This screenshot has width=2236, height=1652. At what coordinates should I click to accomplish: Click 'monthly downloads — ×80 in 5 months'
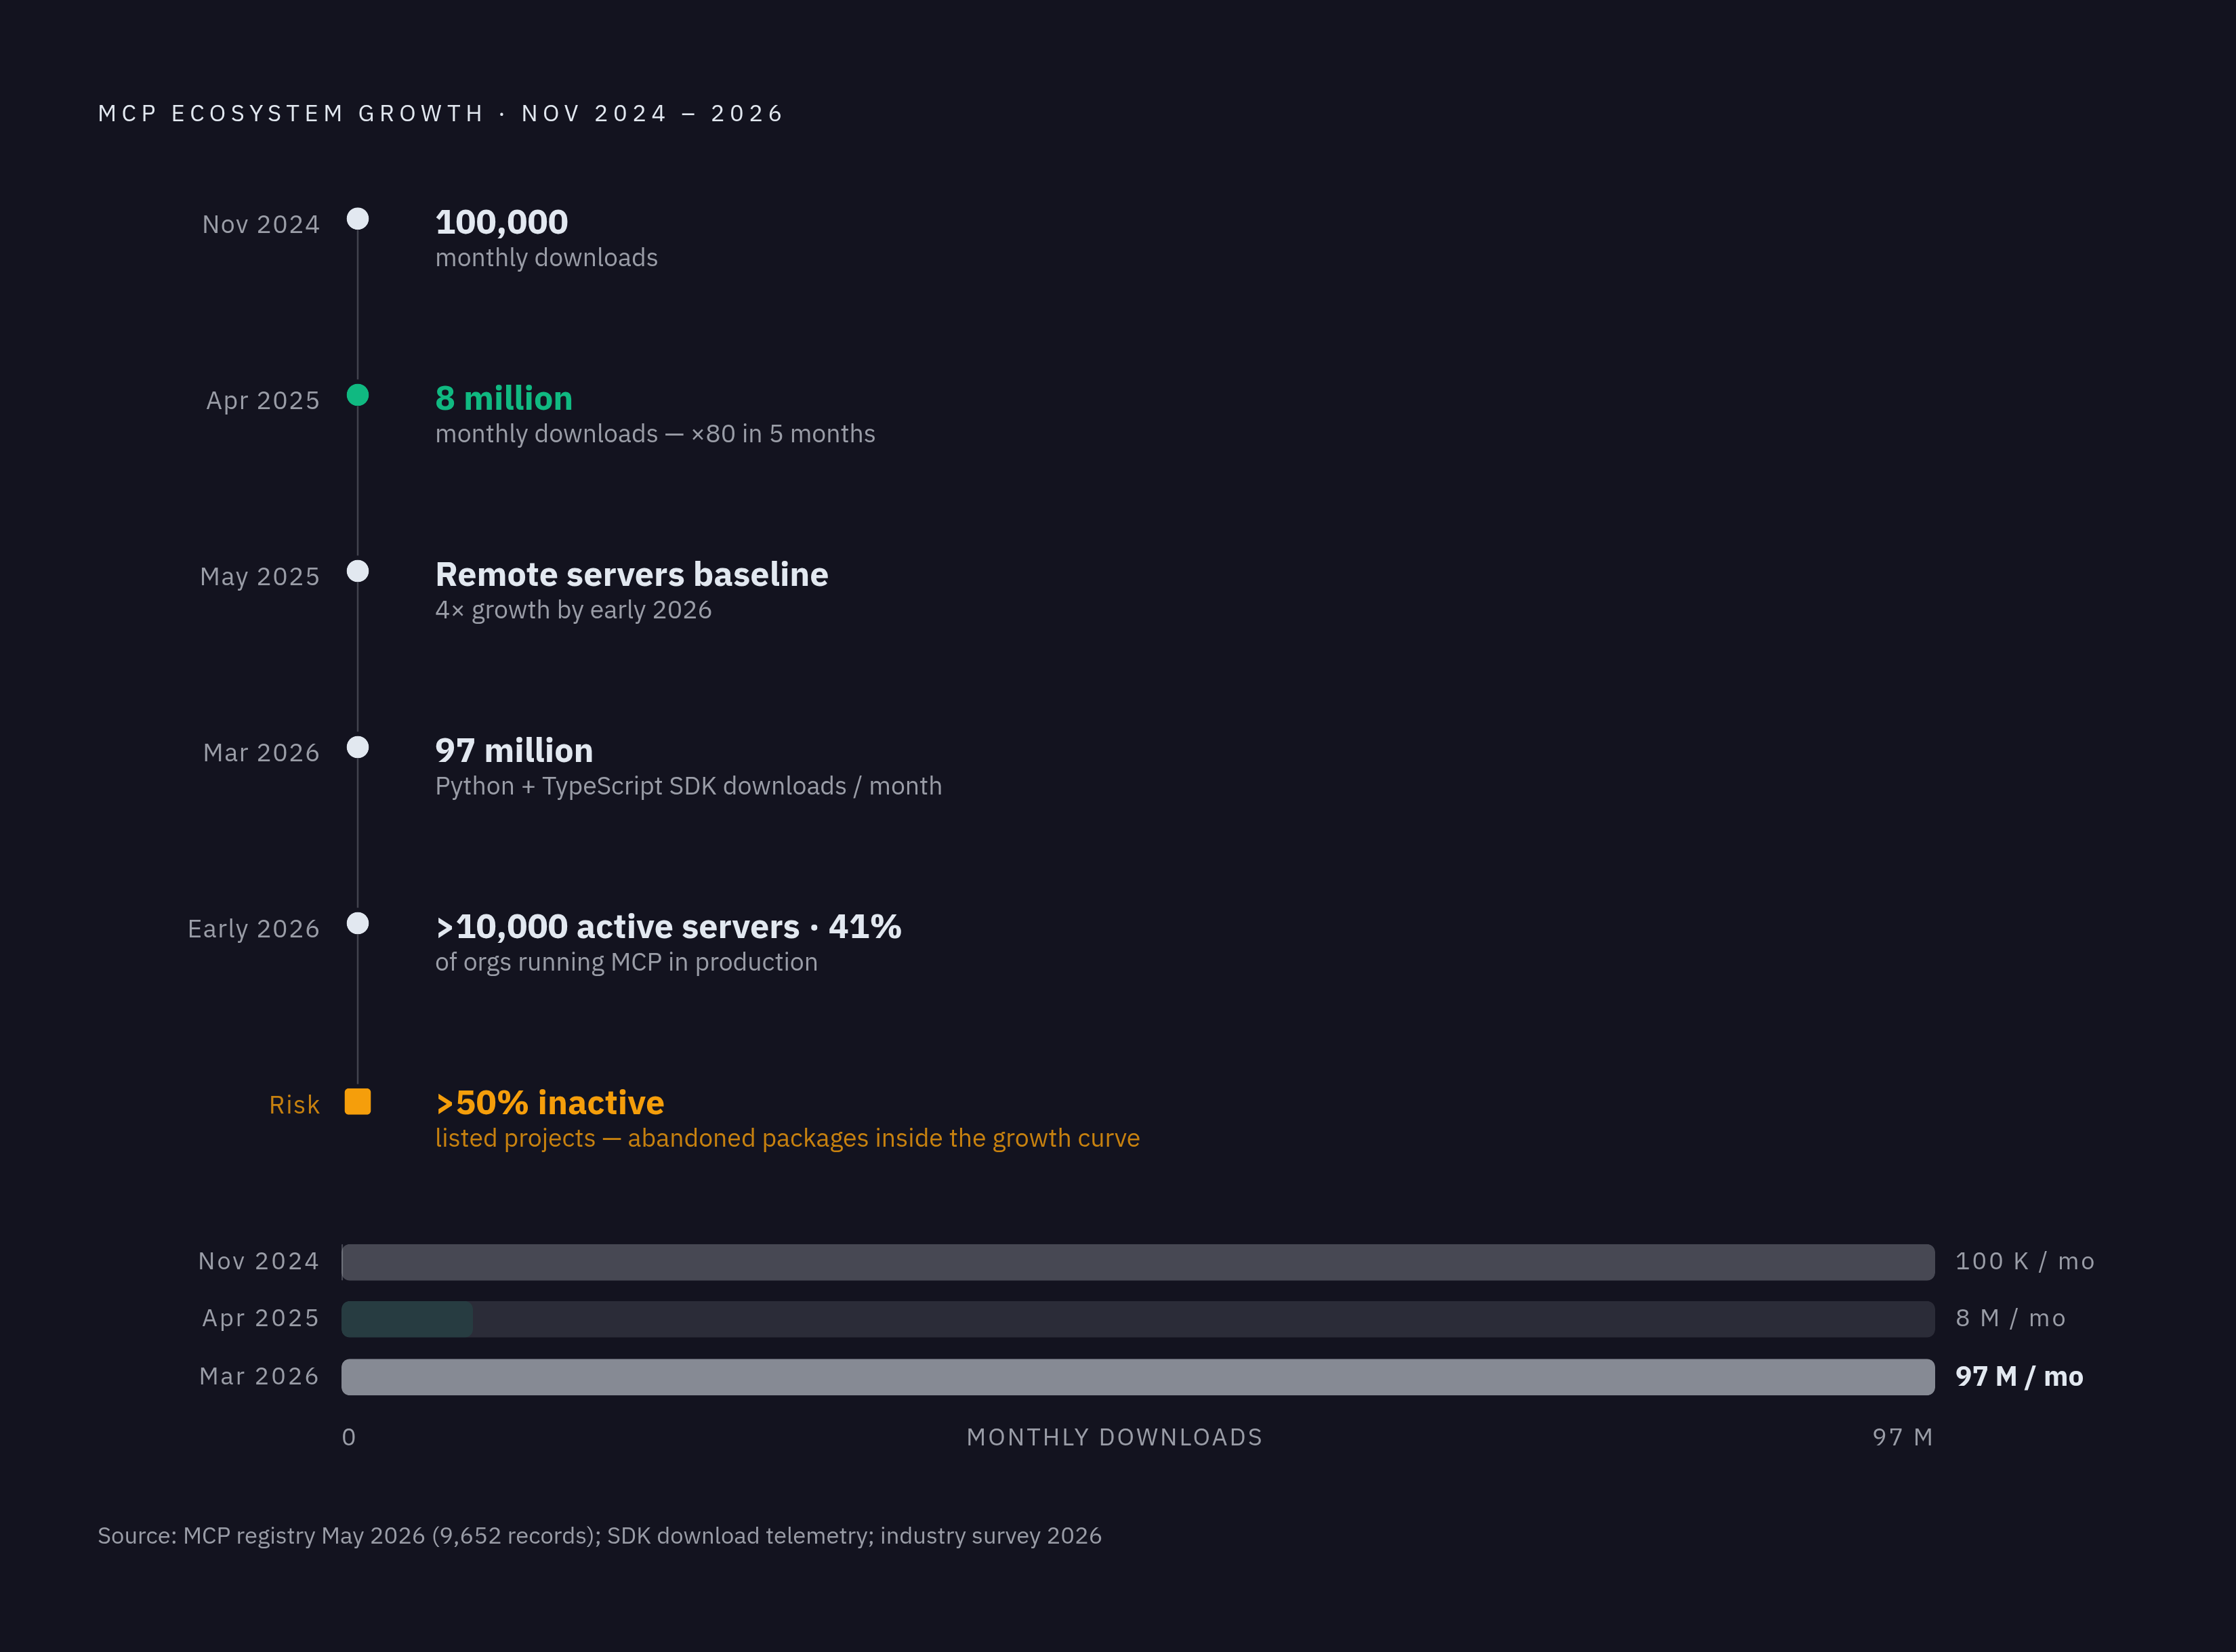tap(655, 433)
